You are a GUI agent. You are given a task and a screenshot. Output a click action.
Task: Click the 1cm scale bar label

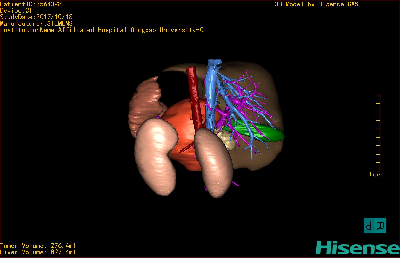(375, 175)
